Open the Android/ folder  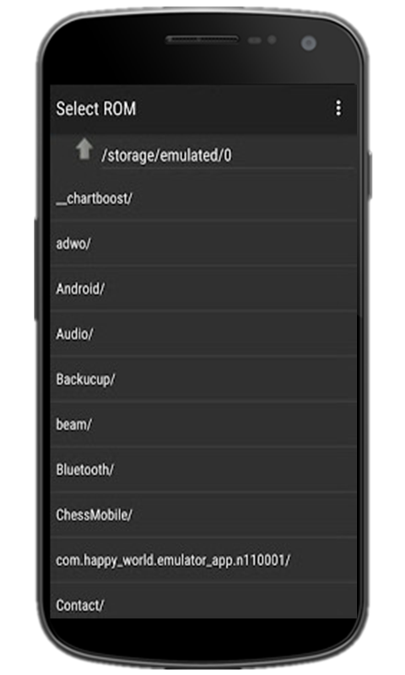203,289
